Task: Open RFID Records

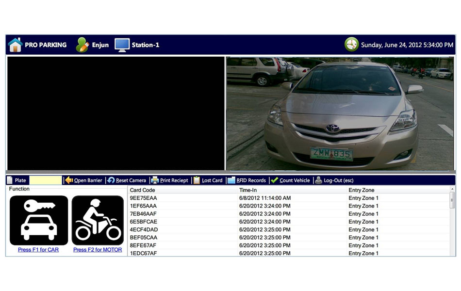Action: pyautogui.click(x=247, y=180)
